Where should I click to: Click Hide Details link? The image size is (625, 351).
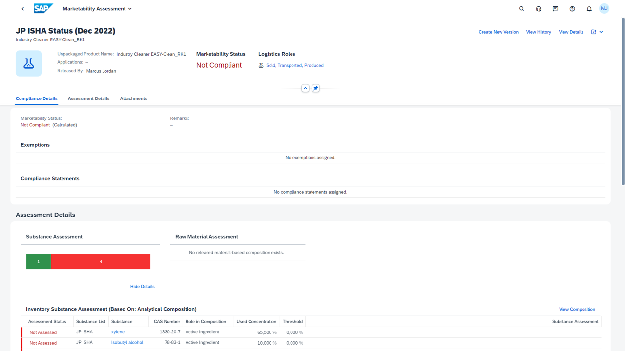click(142, 287)
